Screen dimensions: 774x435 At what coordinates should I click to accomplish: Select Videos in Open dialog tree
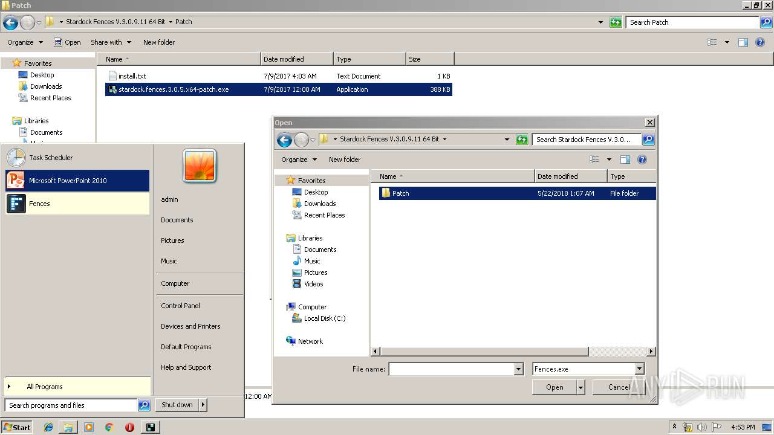313,284
